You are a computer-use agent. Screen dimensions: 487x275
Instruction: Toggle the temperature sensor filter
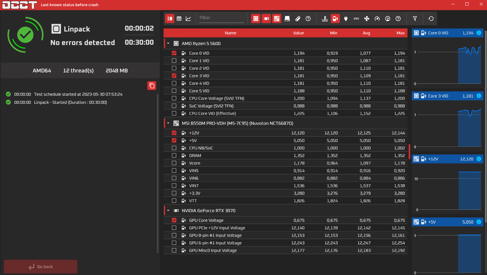[x=325, y=19]
